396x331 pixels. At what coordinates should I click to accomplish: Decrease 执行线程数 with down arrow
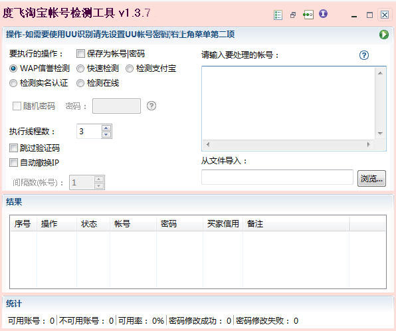(106, 135)
